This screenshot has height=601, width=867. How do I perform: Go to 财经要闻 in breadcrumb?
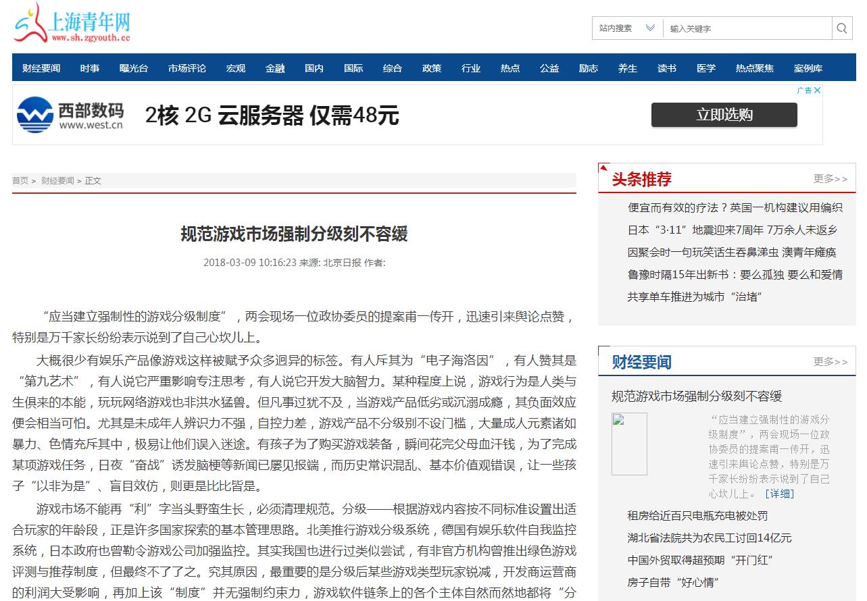click(57, 181)
